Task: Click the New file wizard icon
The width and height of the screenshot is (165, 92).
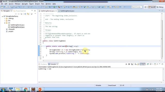Action: tap(2, 7)
